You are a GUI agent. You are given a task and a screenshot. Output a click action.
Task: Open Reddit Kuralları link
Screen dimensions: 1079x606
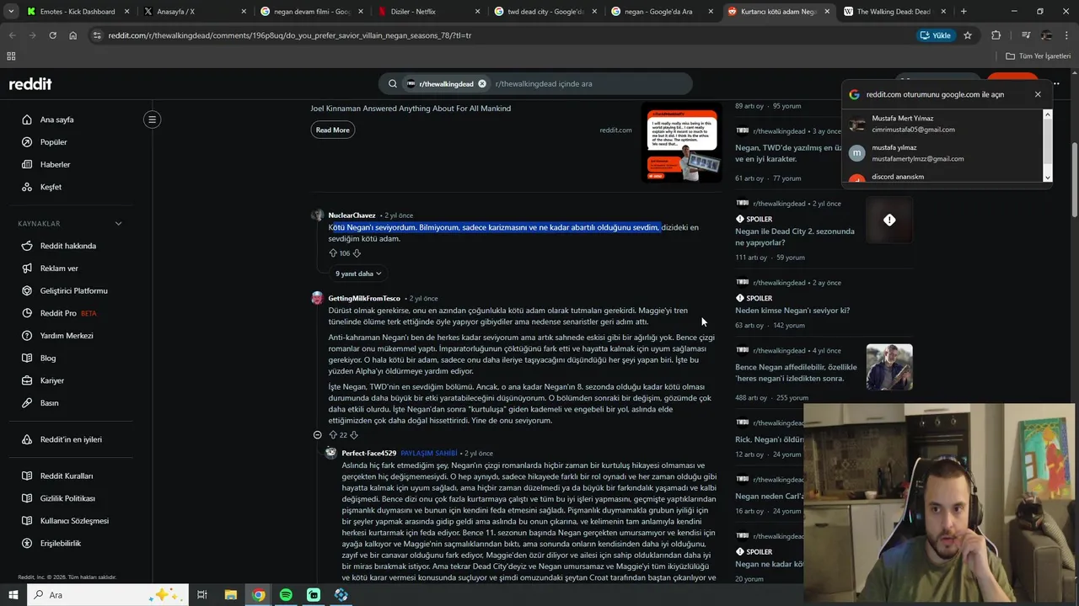[x=67, y=476]
